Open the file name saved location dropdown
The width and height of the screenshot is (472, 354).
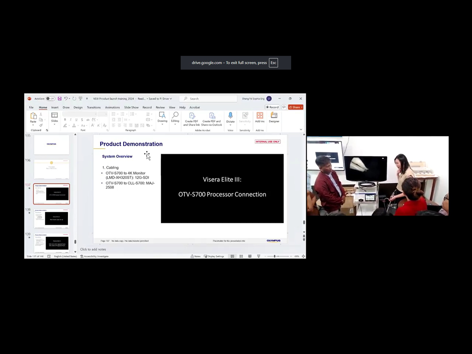[171, 99]
